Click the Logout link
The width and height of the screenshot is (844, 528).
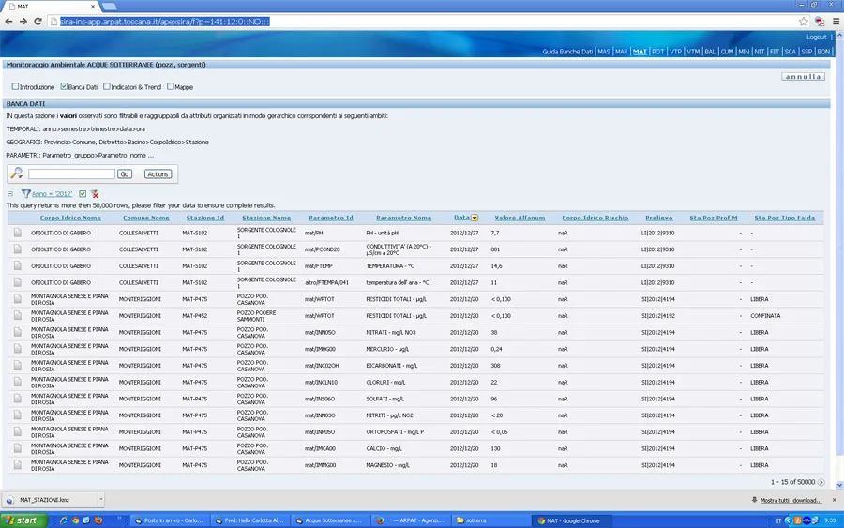[816, 38]
